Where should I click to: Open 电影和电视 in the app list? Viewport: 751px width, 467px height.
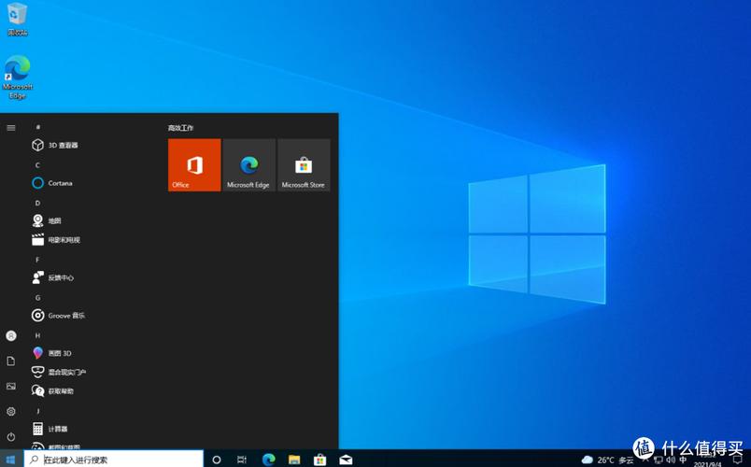[64, 240]
